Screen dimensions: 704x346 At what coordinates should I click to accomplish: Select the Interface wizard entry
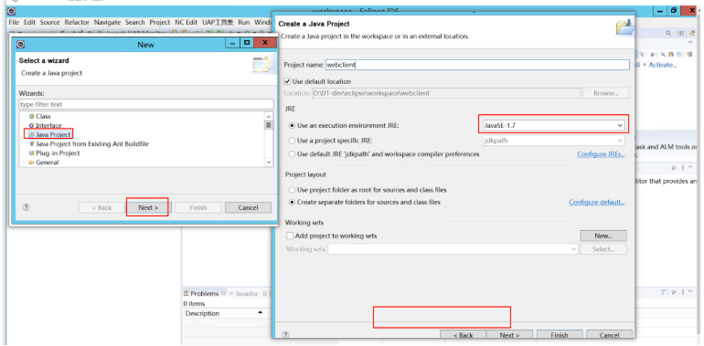(x=46, y=125)
